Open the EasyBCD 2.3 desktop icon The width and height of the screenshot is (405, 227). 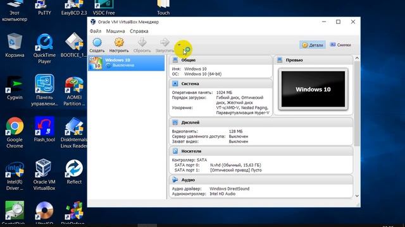coord(74,8)
